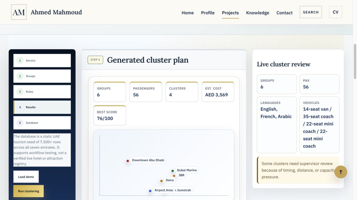
Task: Click the PAX 56 card in Live cluster review
Action: 319,84
